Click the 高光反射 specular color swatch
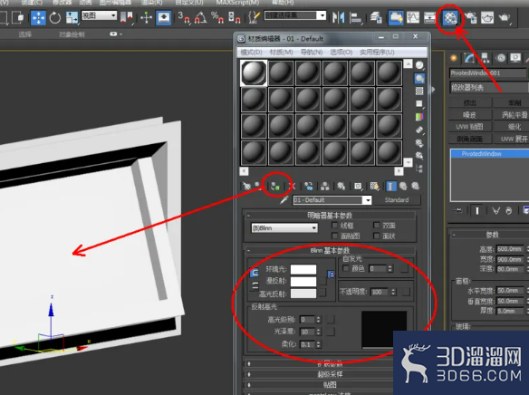This screenshot has width=529, height=395. coord(303,294)
